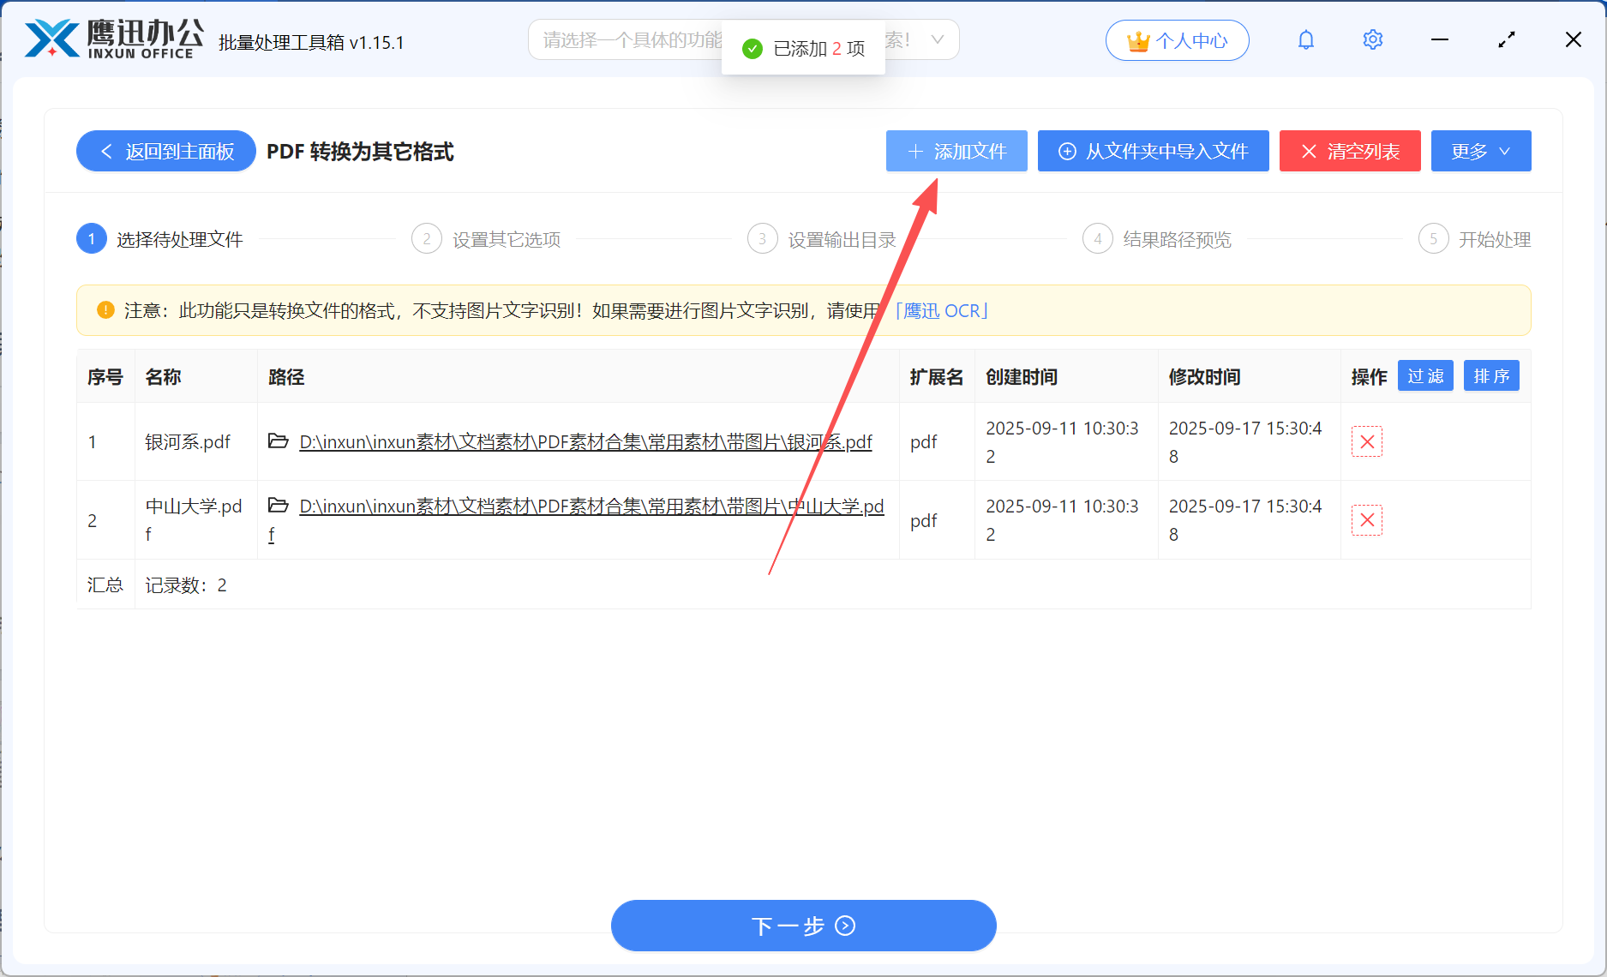Open folder icon for 银河系.pdf path
The height and width of the screenshot is (977, 1607).
(278, 441)
